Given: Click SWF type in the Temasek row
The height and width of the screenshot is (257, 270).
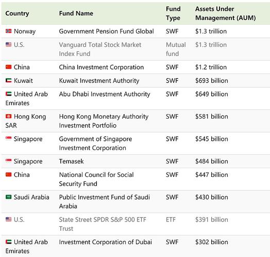Looking at the screenshot, I should pyautogui.click(x=172, y=161).
